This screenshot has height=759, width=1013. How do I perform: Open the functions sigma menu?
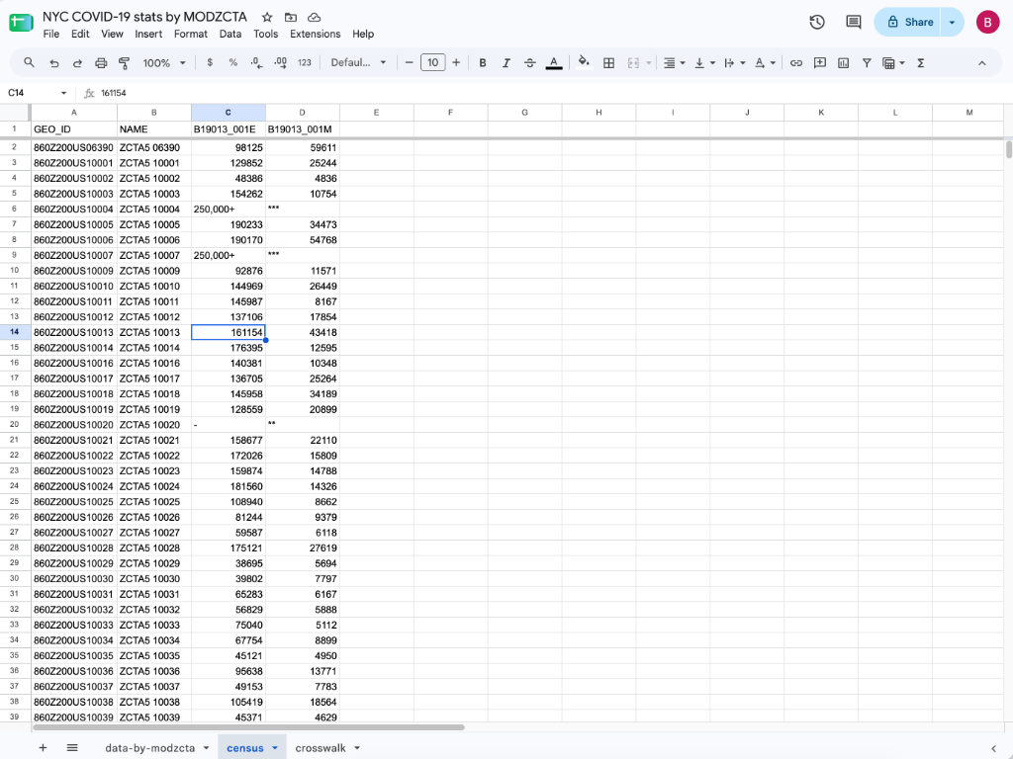point(921,62)
